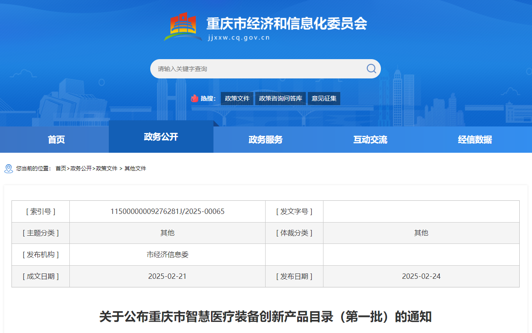The height and width of the screenshot is (333, 532).
Task: Click the magnifier search icon
Action: 371,69
